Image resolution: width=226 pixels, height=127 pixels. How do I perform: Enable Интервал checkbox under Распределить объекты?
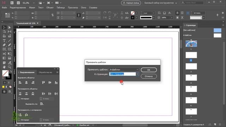pos(19,99)
